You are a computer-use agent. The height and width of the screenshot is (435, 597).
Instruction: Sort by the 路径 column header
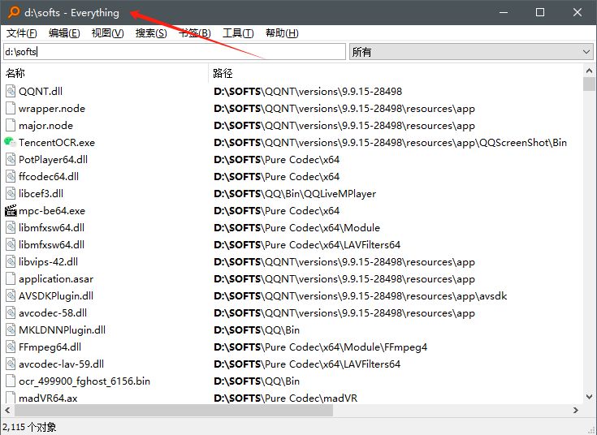[396, 73]
